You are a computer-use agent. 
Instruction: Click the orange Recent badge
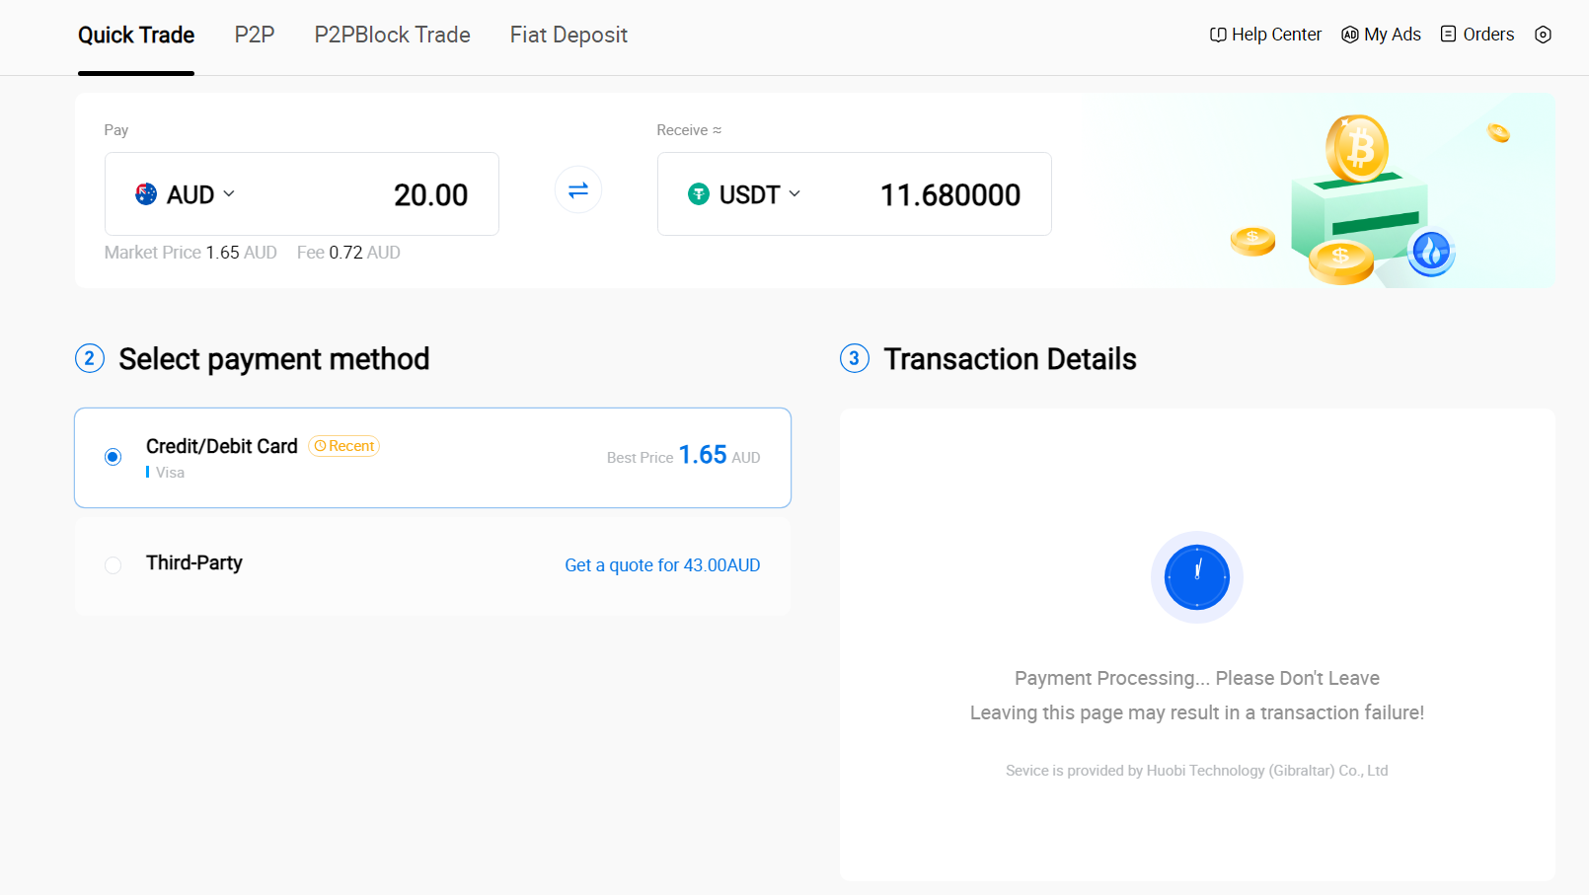(x=344, y=446)
